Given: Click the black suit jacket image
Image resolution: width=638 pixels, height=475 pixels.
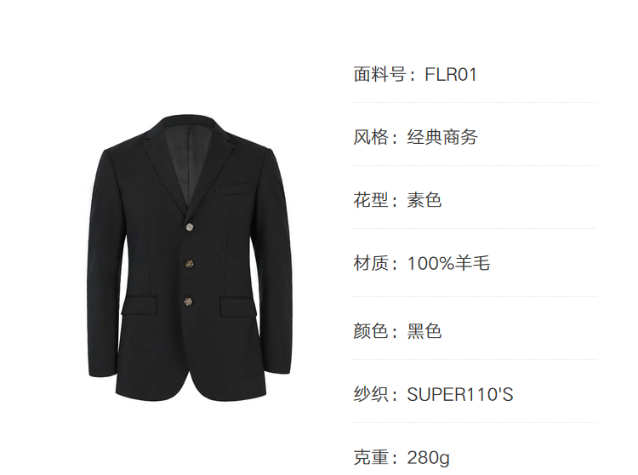Looking at the screenshot, I should [190, 259].
